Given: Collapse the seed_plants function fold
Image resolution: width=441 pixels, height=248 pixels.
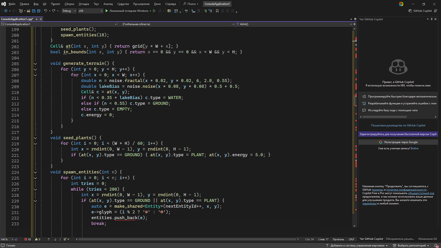Looking at the screenshot, I should click(35, 138).
